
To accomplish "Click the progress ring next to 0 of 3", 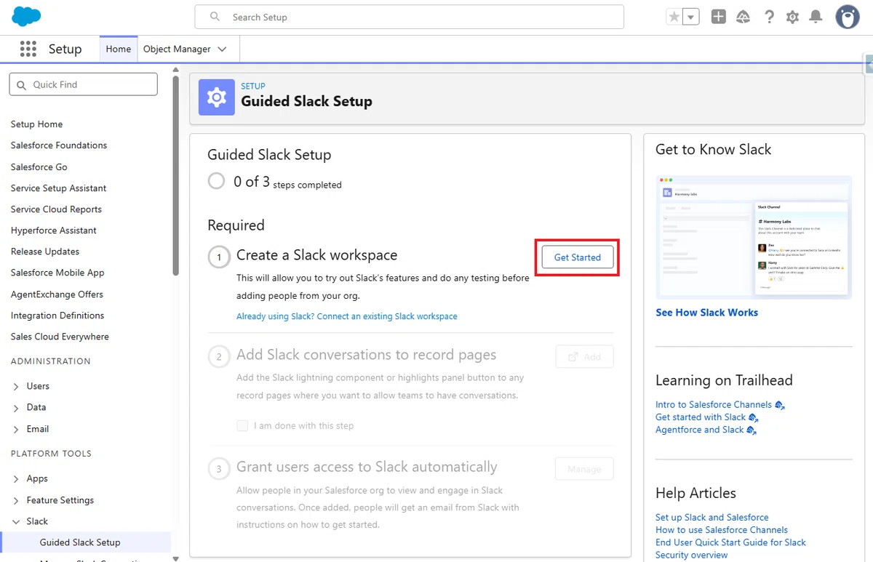I will tap(216, 180).
